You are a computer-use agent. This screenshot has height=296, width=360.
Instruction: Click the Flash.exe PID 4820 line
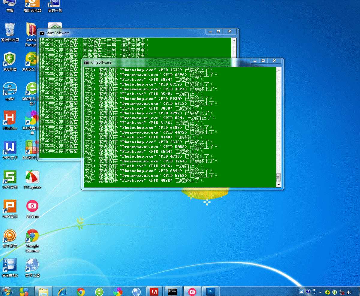[143, 180]
